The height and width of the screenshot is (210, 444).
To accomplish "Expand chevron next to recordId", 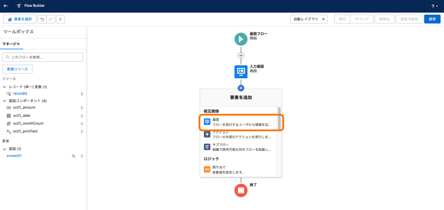I will coord(82,94).
